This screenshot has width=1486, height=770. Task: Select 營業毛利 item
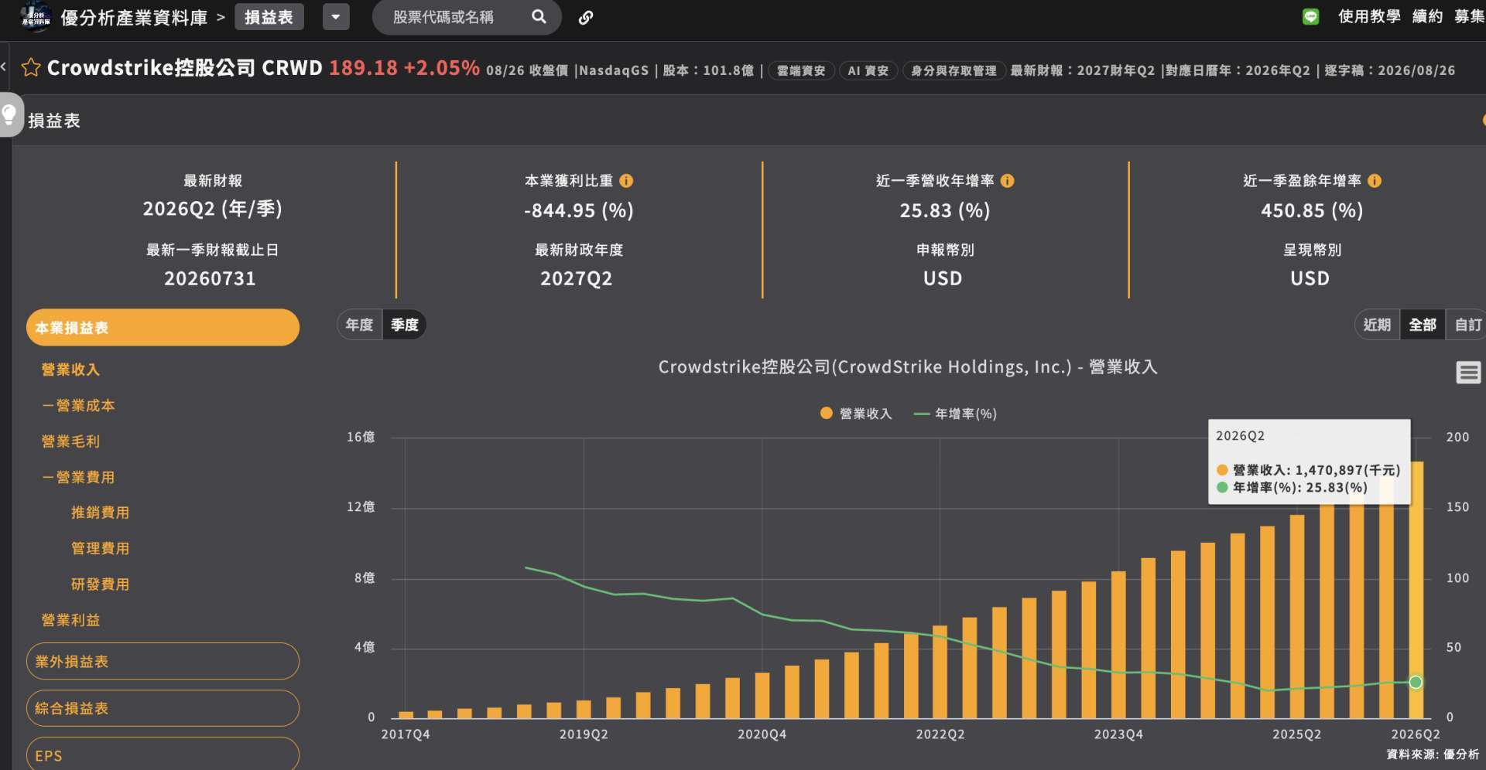coord(70,441)
